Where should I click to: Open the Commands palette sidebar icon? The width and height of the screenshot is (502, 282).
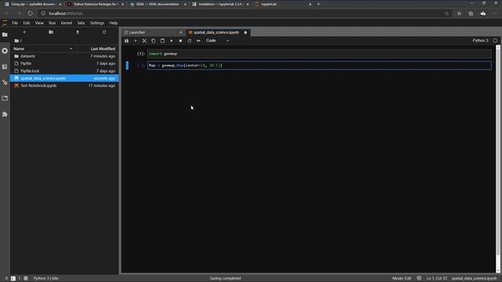coord(5,67)
